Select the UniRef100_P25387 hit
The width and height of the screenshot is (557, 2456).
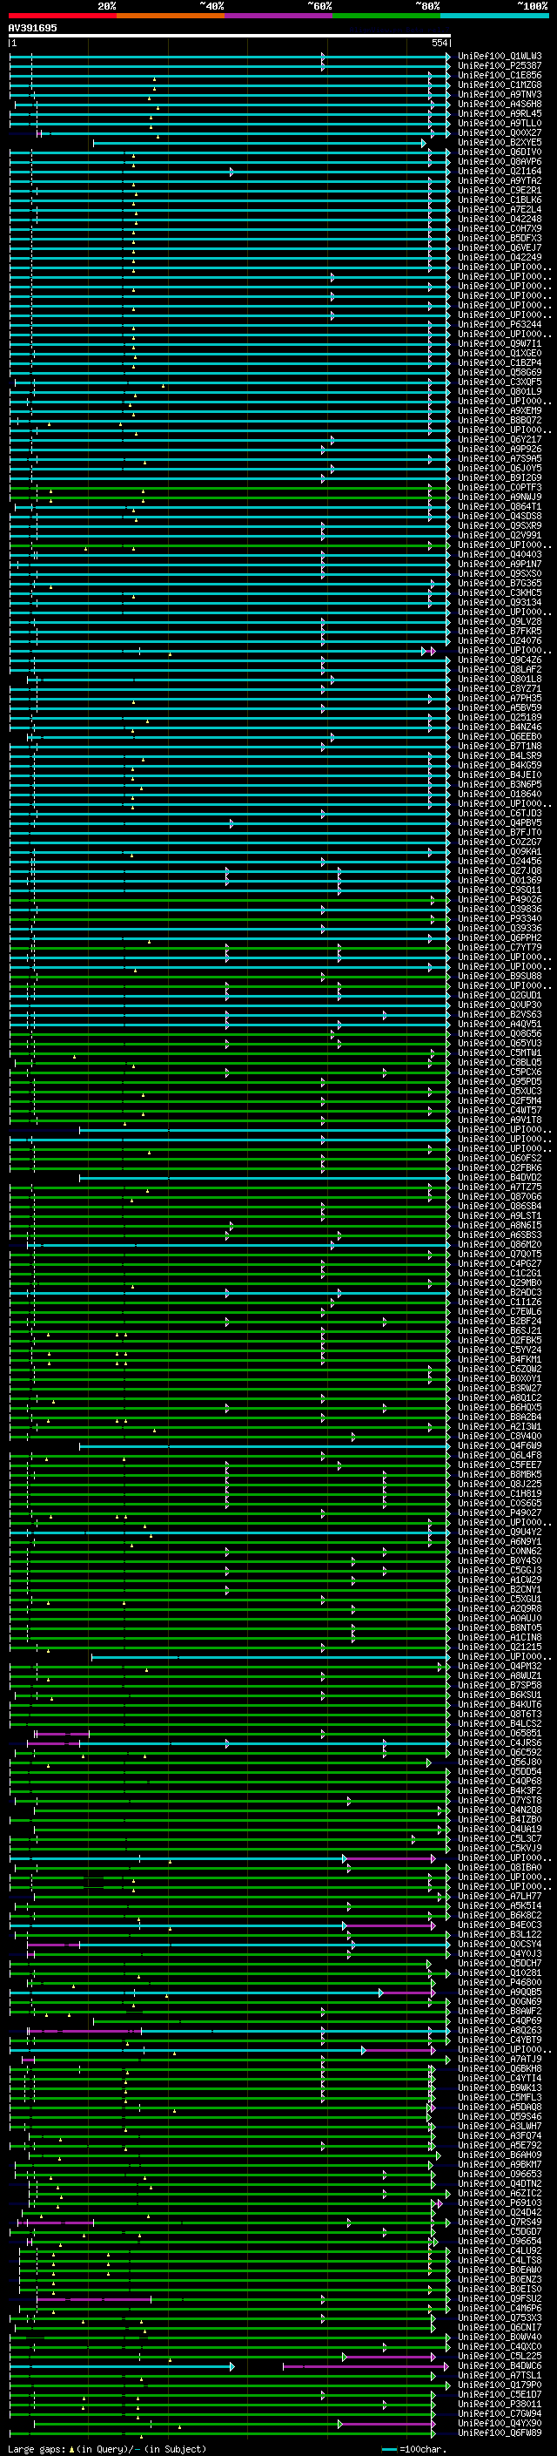499,66
